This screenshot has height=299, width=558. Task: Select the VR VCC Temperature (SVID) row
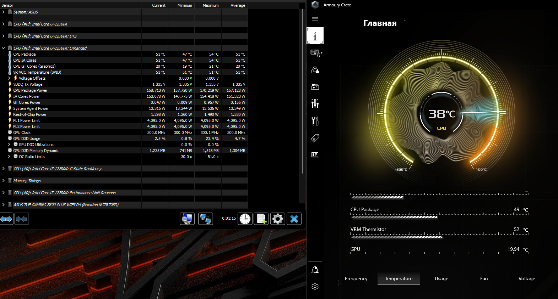click(124, 72)
